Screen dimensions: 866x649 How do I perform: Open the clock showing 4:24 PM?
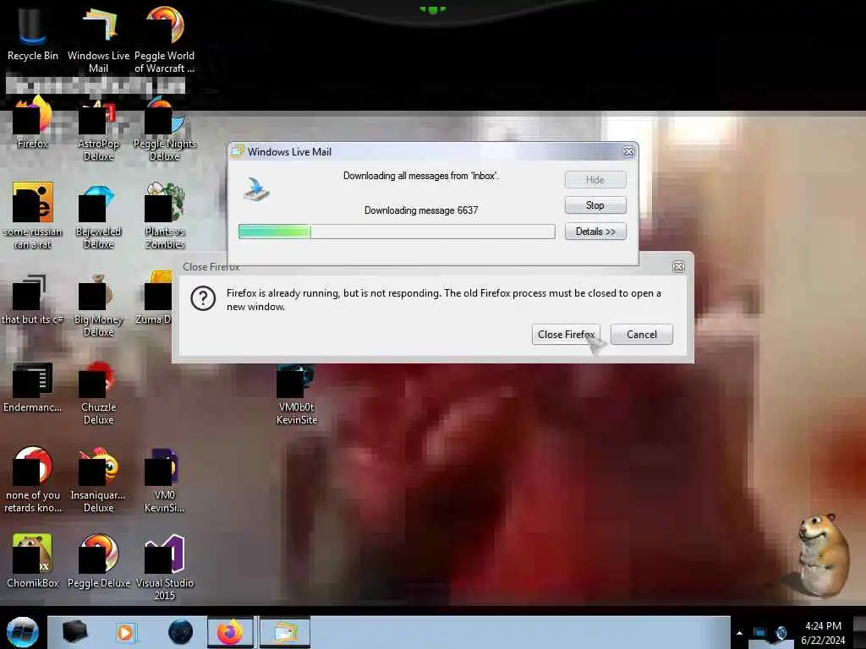click(x=823, y=632)
